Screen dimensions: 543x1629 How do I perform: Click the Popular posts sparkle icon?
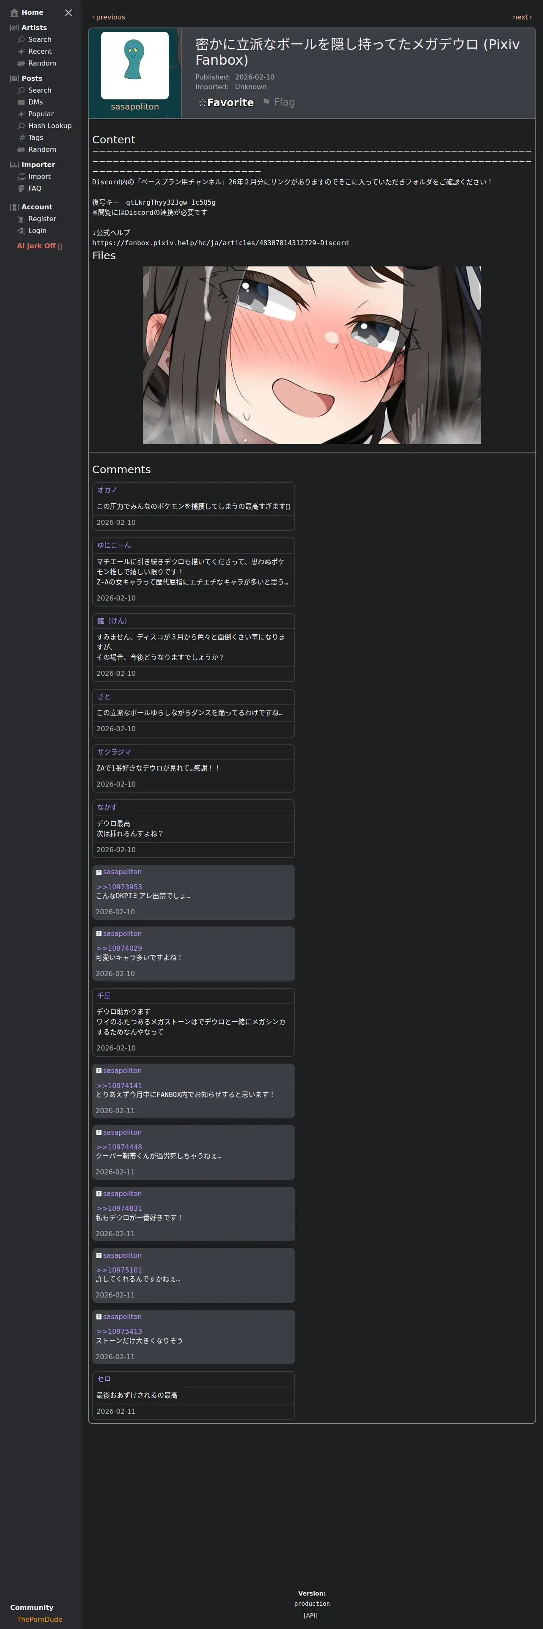pyautogui.click(x=22, y=115)
